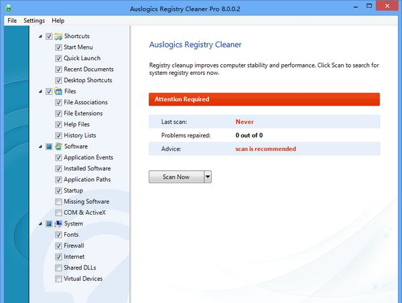Click the app icon in title bar
The height and width of the screenshot is (303, 402).
tap(8, 8)
